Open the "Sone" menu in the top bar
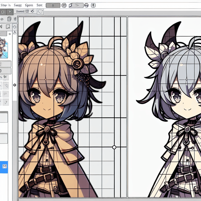 point(39,5)
